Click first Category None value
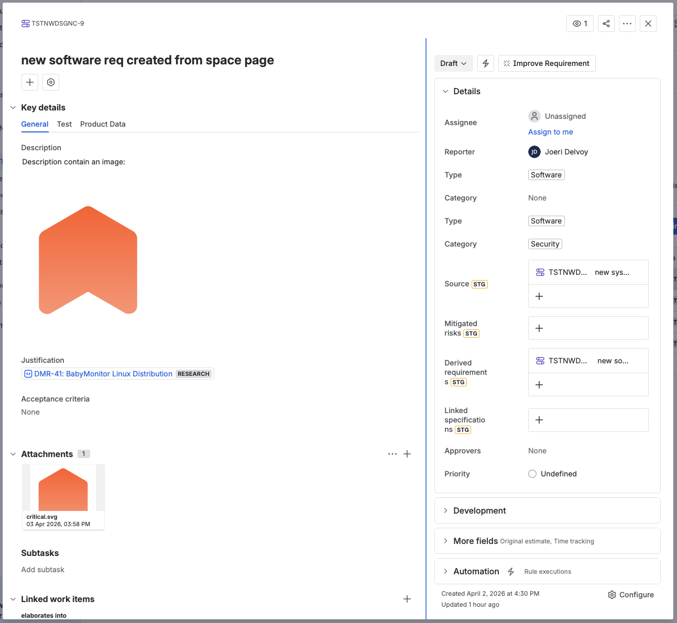Screen dimensions: 677x623 tap(538, 198)
